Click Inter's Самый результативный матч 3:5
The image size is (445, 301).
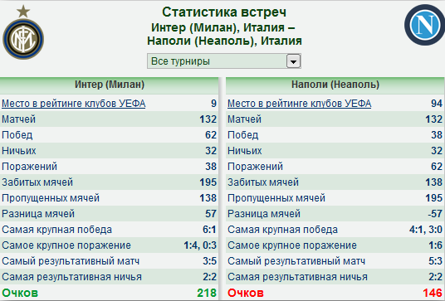coord(209,261)
